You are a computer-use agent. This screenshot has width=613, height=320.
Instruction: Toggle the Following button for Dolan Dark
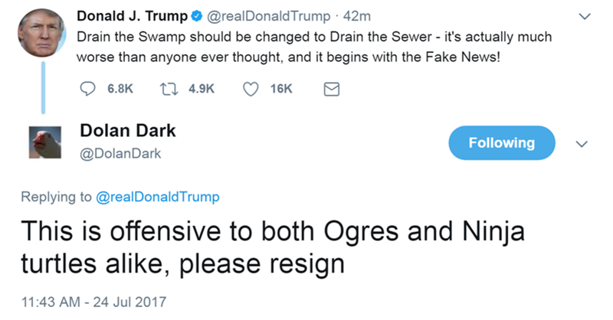coord(503,142)
